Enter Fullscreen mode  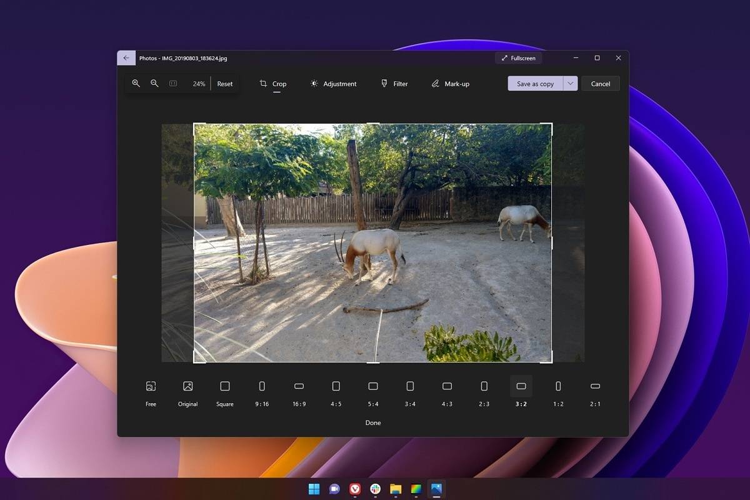point(519,58)
